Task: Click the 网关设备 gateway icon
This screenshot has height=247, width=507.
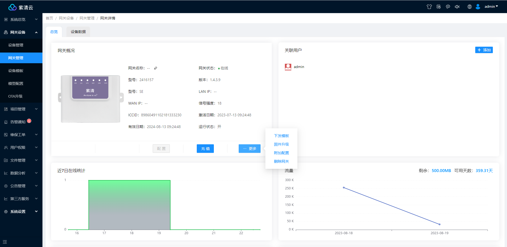Action: [x=6, y=32]
